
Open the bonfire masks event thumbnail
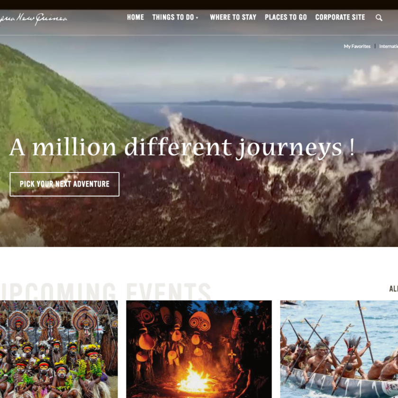(199, 349)
